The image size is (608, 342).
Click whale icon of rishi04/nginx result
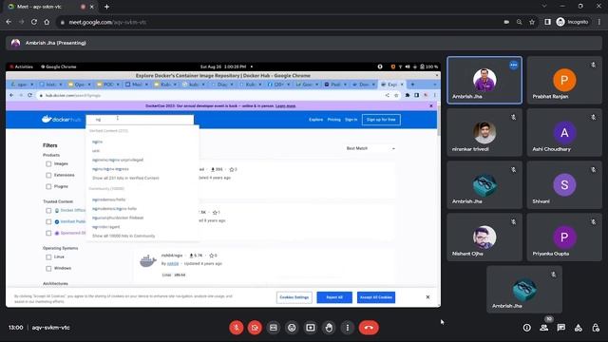(148, 261)
